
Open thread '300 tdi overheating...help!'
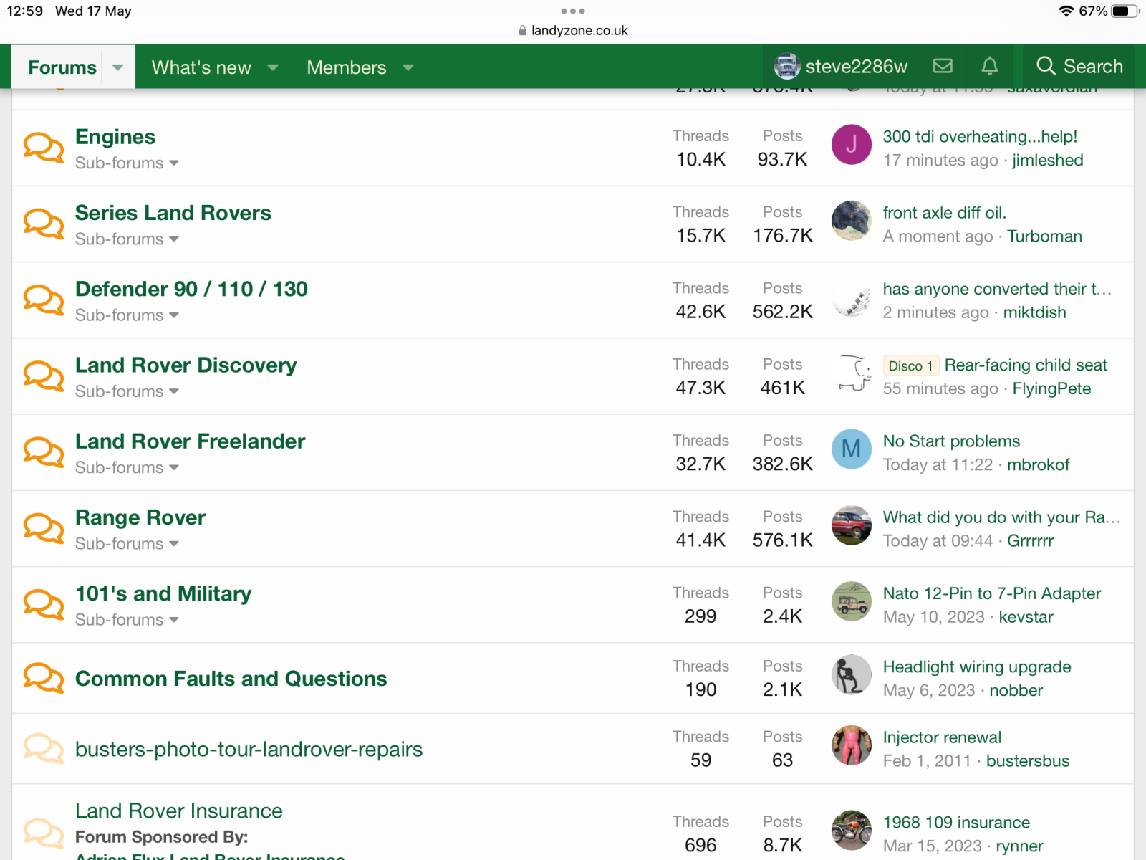(980, 136)
